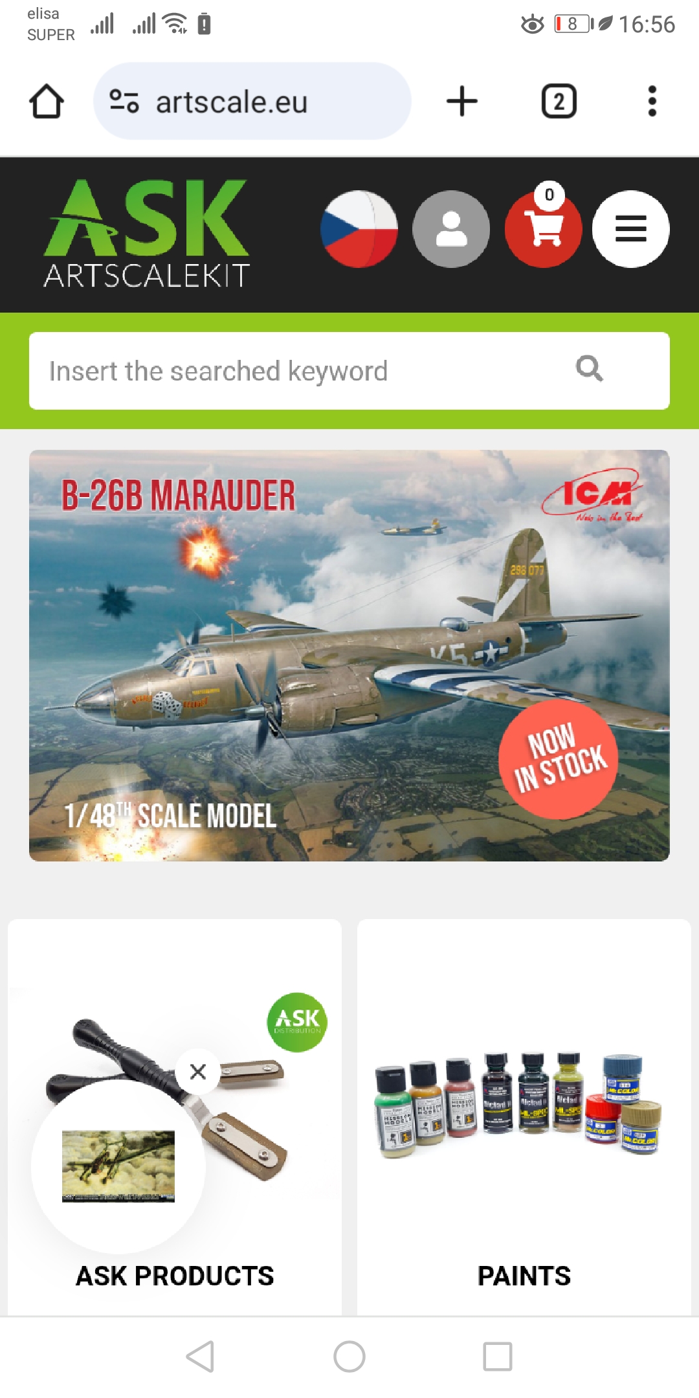Open the Czech flag language selector
The image size is (699, 1398).
[359, 229]
